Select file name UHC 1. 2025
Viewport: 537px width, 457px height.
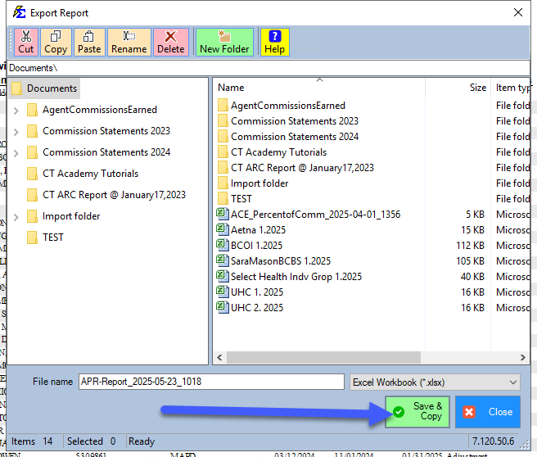[x=257, y=292]
